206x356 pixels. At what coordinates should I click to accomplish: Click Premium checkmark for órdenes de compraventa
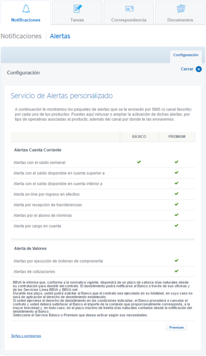click(176, 260)
